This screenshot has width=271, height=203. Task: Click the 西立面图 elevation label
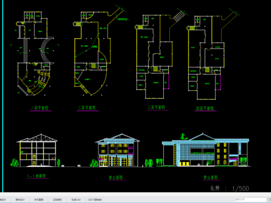coord(211,178)
